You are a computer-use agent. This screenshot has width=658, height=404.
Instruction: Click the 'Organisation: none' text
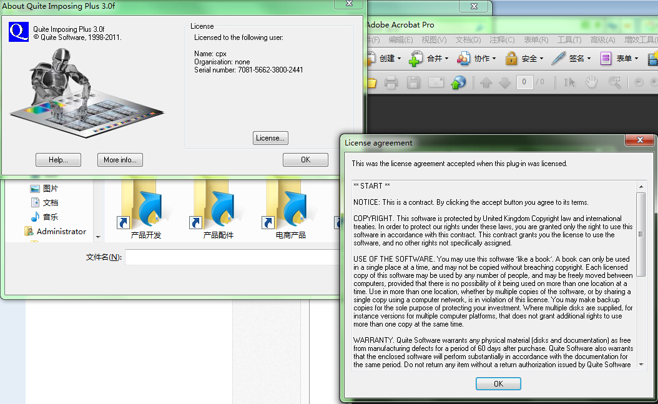222,62
